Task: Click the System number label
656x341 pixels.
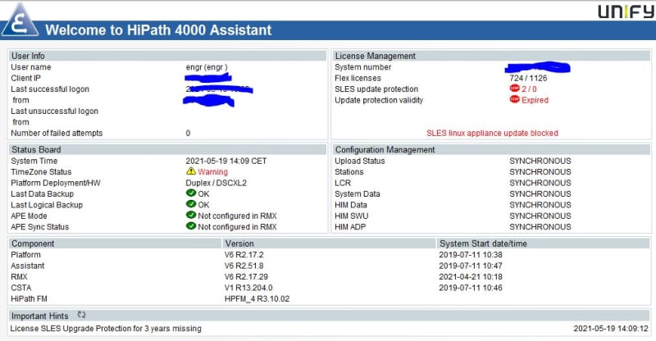Action: 362,67
